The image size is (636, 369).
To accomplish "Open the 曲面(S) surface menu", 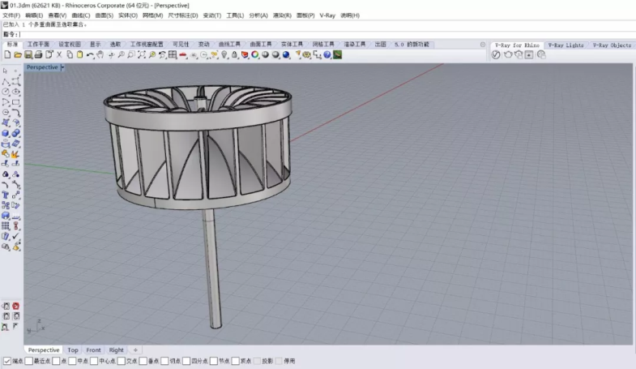I will pyautogui.click(x=104, y=15).
